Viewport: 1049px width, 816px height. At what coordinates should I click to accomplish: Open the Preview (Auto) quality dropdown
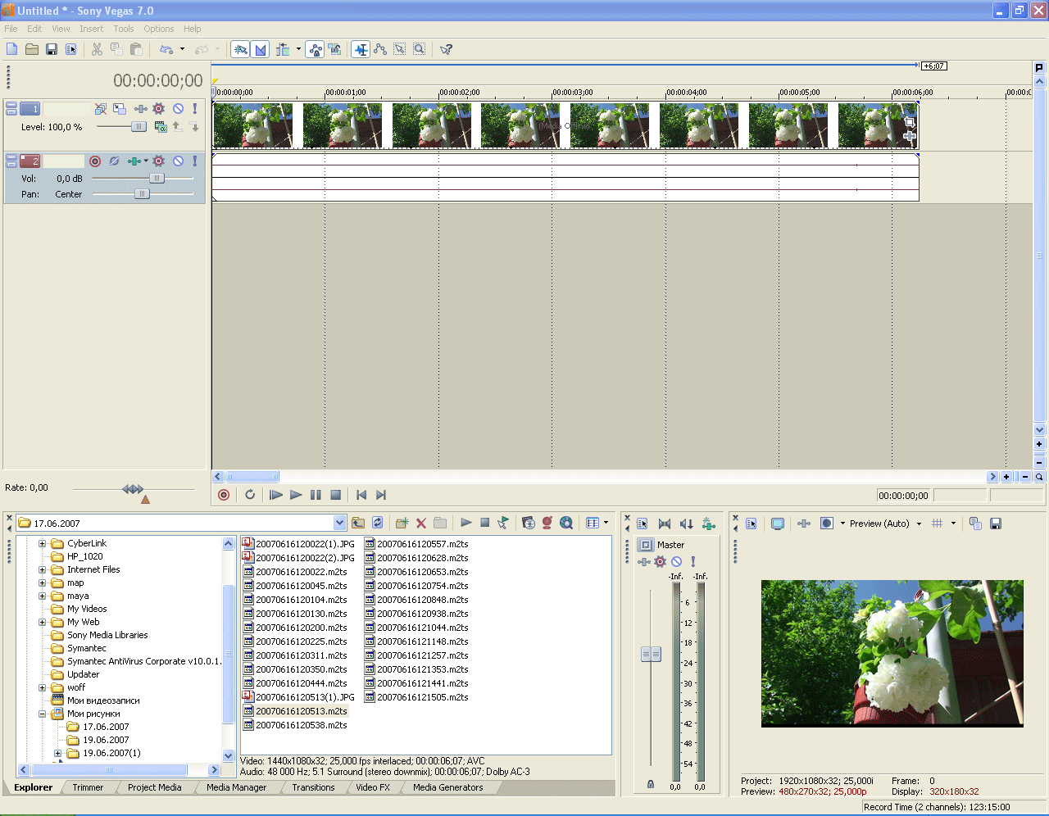[x=919, y=524]
